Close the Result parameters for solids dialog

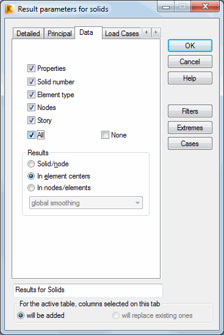pyautogui.click(x=205, y=6)
